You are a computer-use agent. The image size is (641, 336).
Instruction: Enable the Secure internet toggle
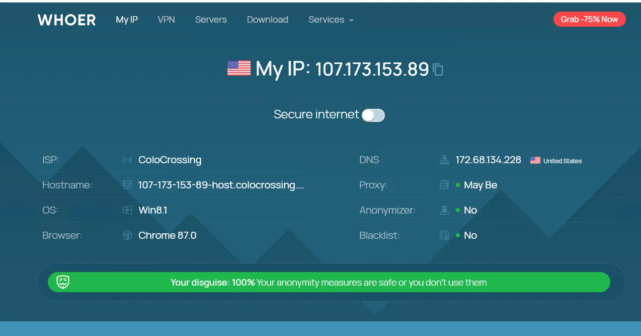(373, 115)
